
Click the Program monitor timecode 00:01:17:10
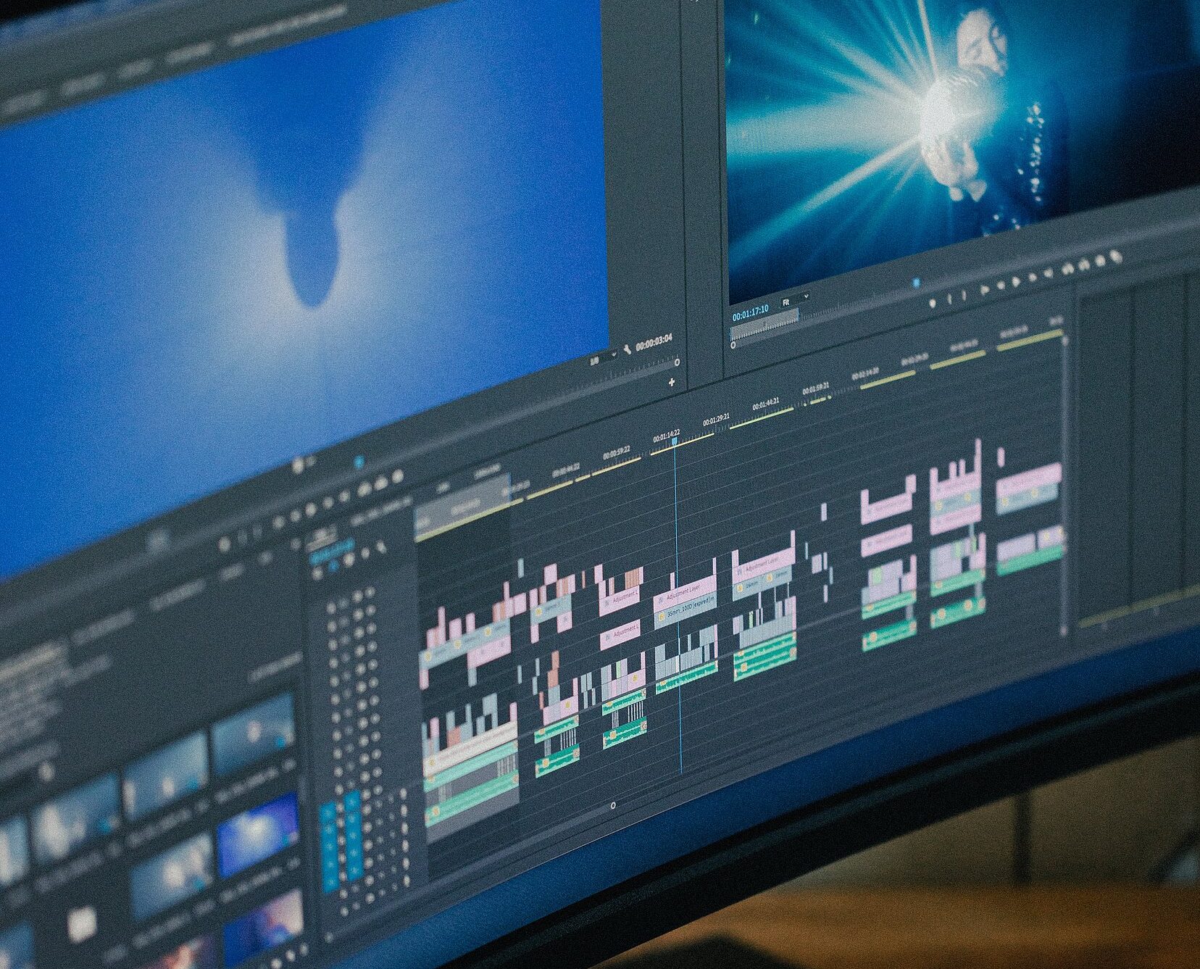750,314
